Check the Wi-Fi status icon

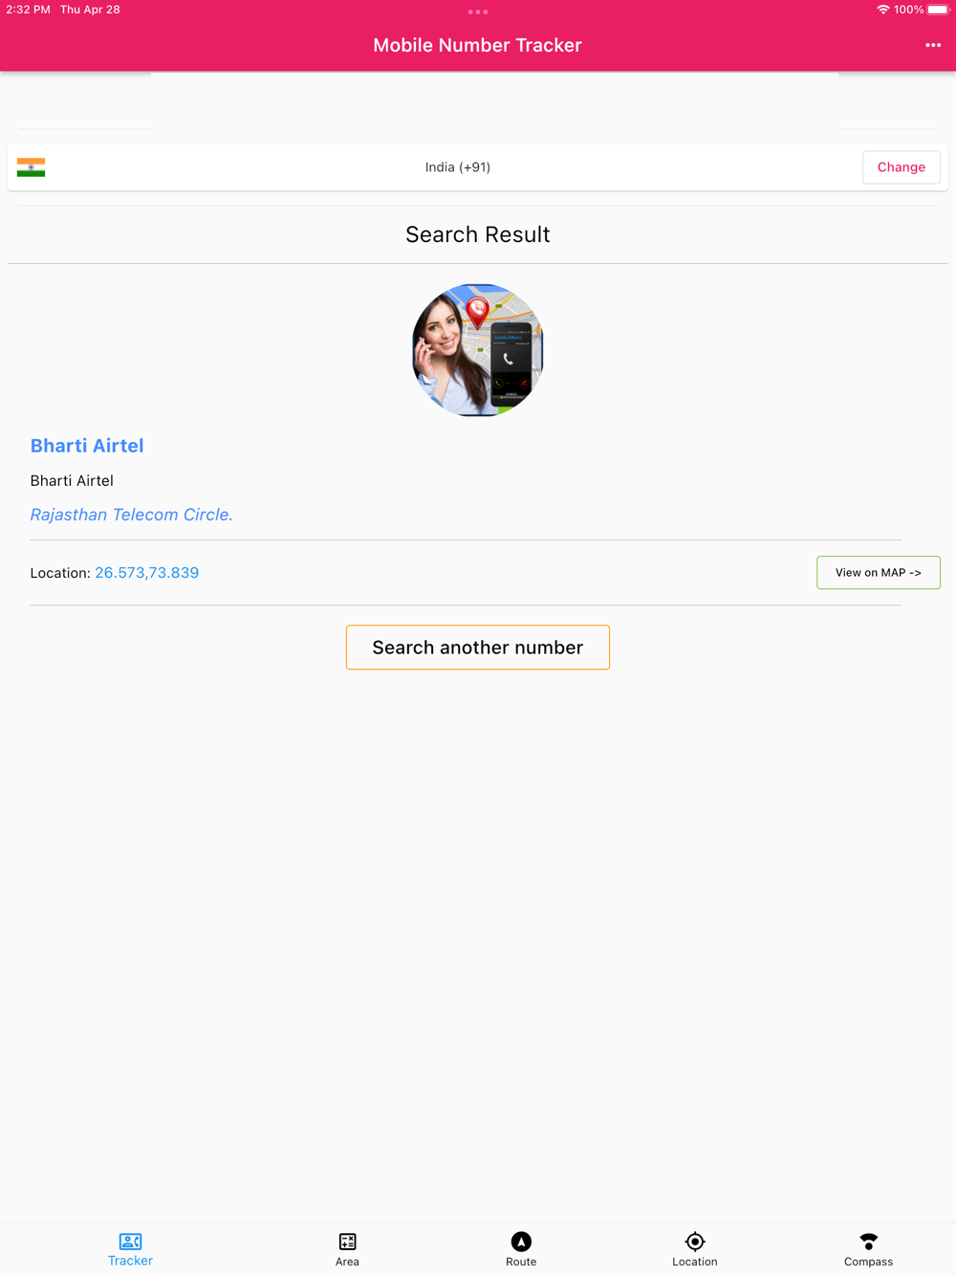pyautogui.click(x=882, y=10)
